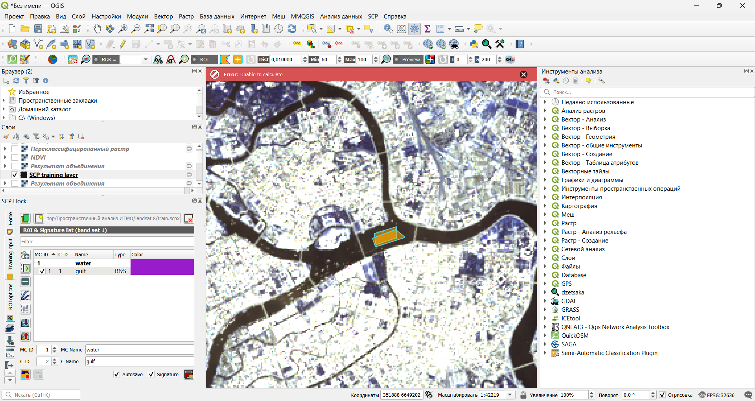Click the Save Project icon
This screenshot has height=401, width=755.
pos(38,29)
